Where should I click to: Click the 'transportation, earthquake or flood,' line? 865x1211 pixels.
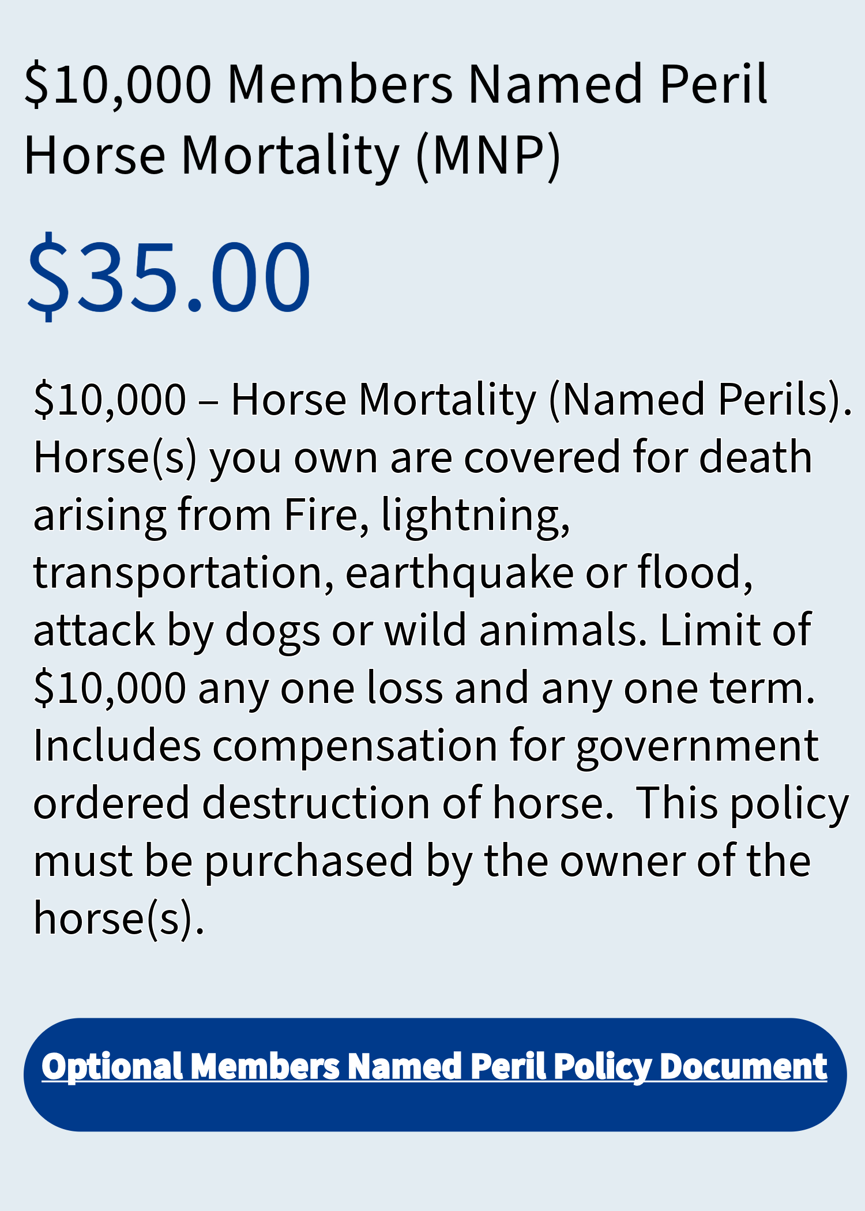coord(393,574)
